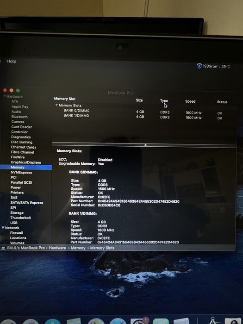Select ATA in the sidebar
This screenshot has height=324, width=243.
pyautogui.click(x=15, y=101)
